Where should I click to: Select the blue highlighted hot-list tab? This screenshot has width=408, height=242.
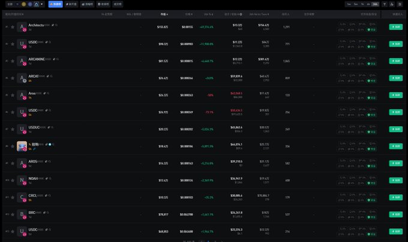point(55,4)
